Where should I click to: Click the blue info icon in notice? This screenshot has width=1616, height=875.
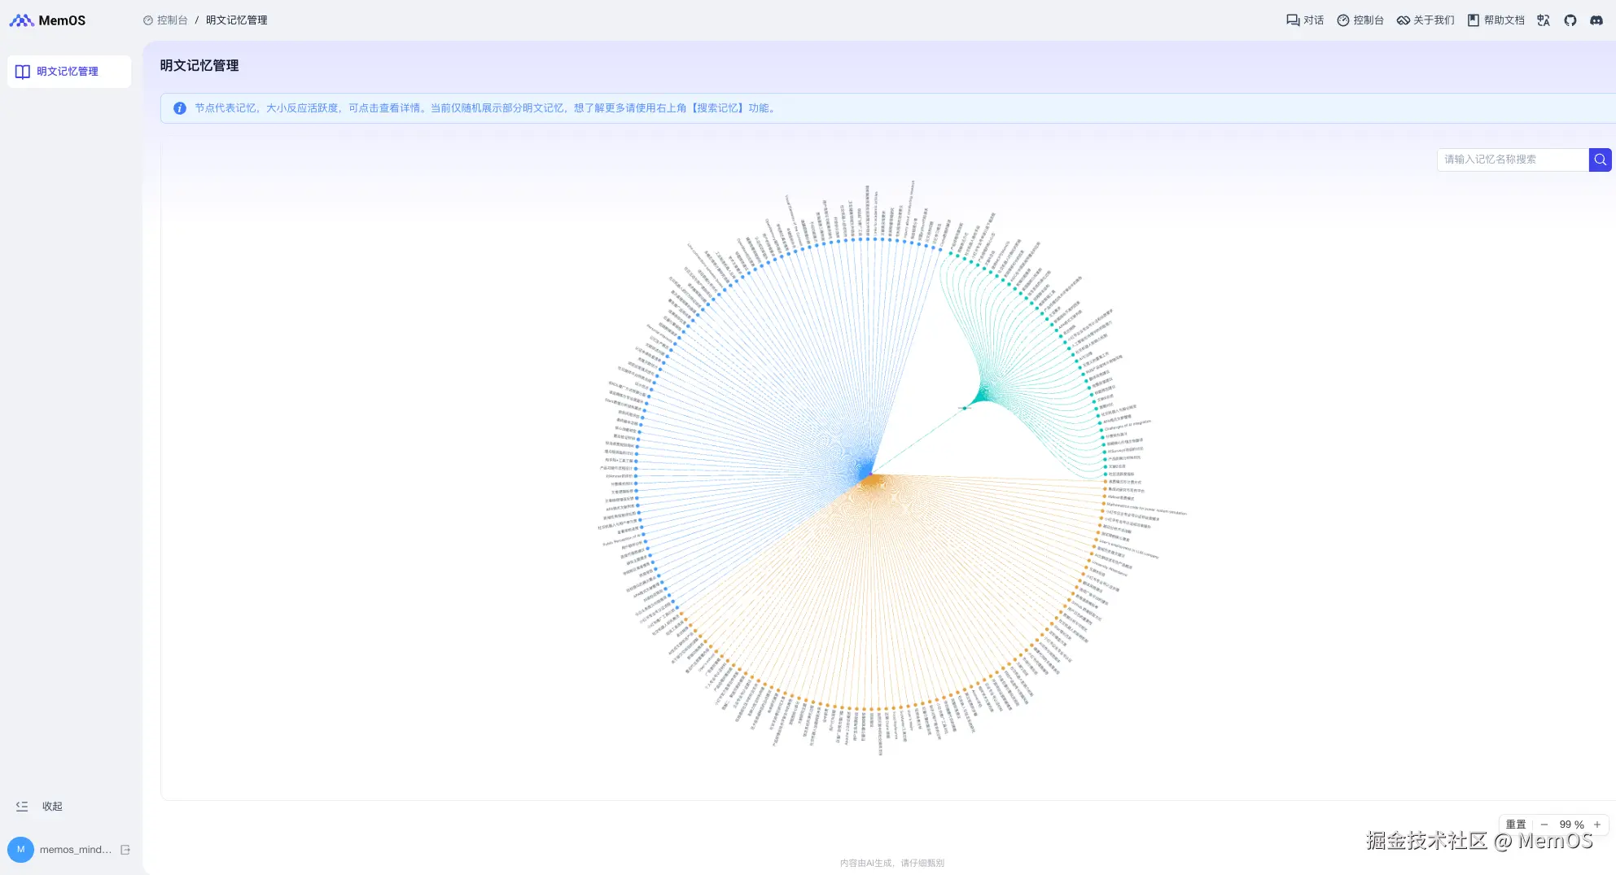pyautogui.click(x=180, y=108)
